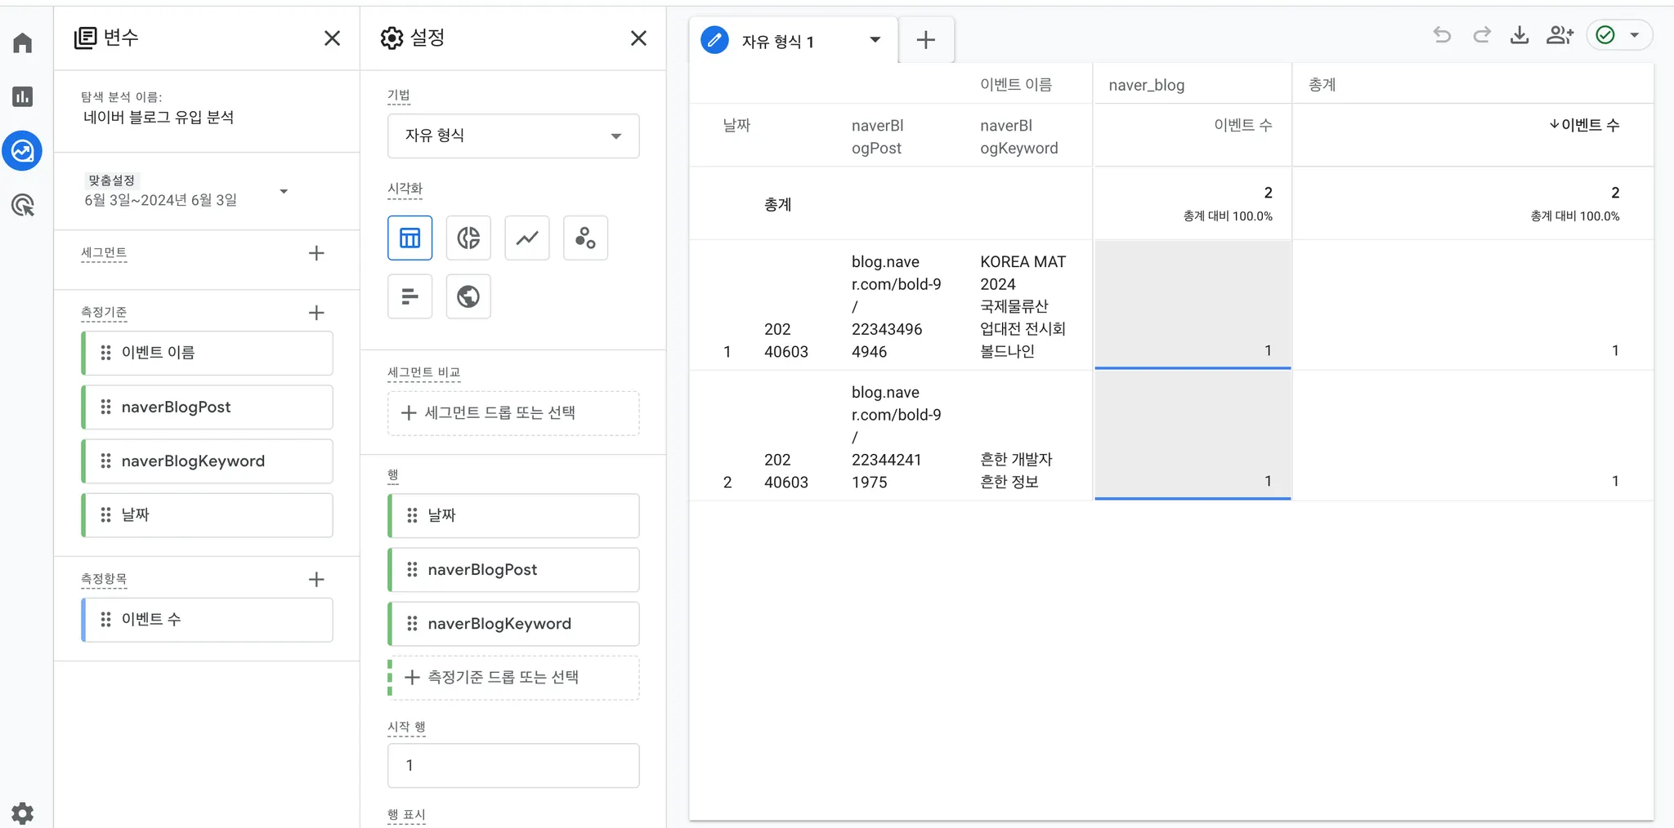This screenshot has width=1674, height=828.
Task: Select the donut chart visualization
Action: tap(468, 238)
